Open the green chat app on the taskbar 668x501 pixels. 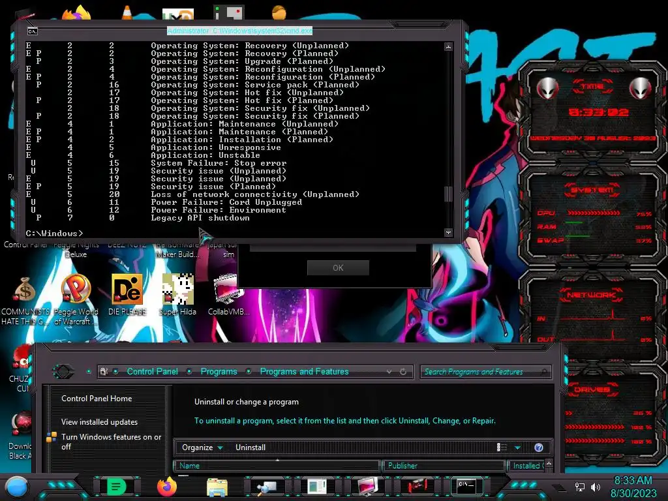pos(116,486)
